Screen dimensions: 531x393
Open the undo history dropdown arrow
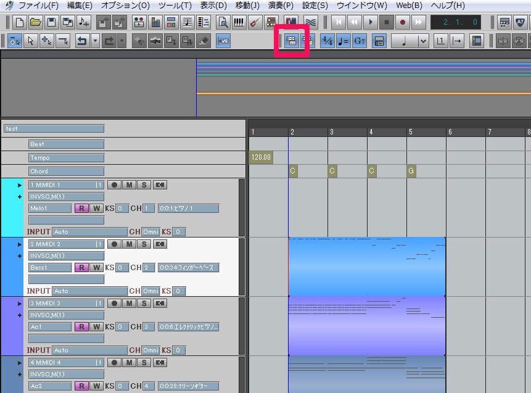tap(96, 41)
